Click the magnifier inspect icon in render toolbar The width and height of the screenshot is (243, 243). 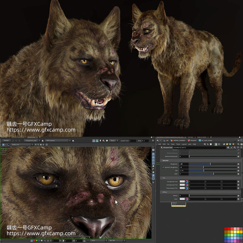point(103,141)
